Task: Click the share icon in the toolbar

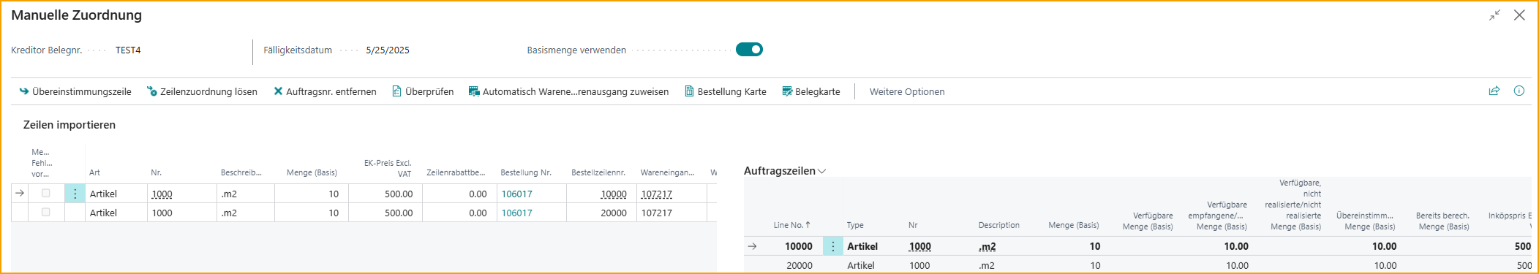Action: point(1494,91)
